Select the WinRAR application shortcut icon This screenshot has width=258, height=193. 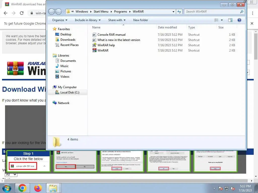click(94, 50)
